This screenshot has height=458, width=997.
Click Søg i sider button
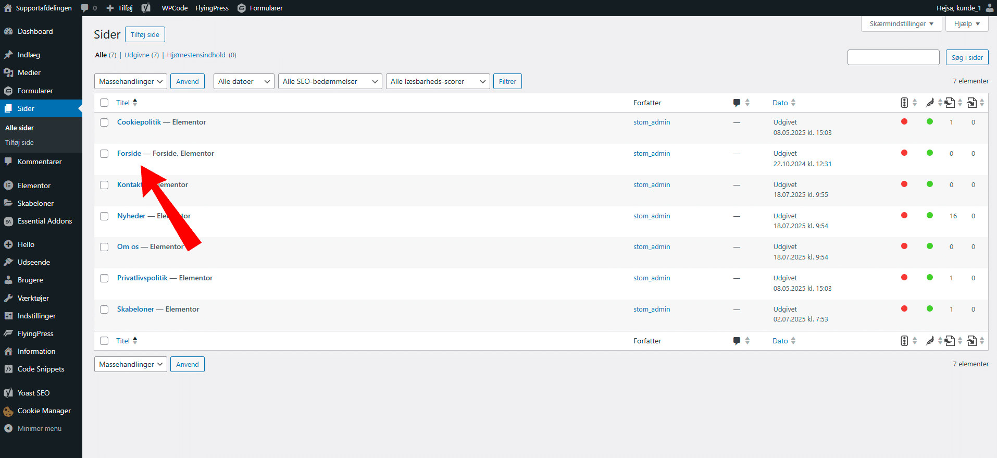pos(967,57)
